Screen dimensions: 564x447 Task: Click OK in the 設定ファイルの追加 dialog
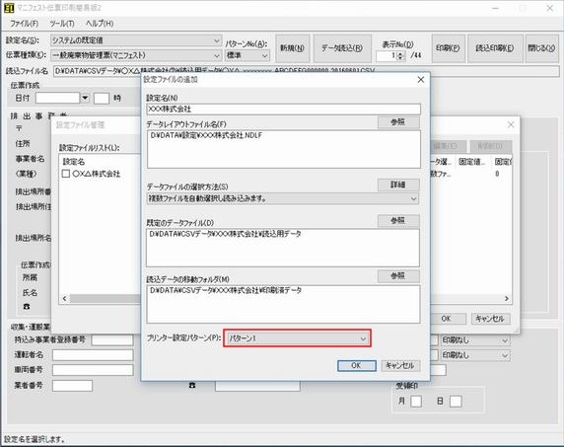357,366
